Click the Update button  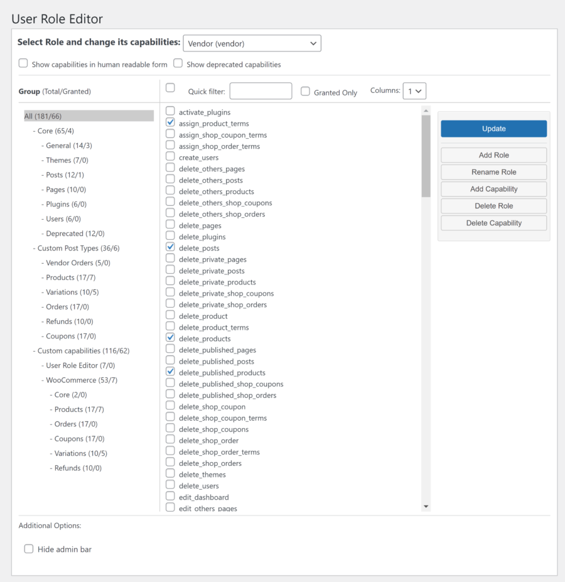click(x=493, y=129)
